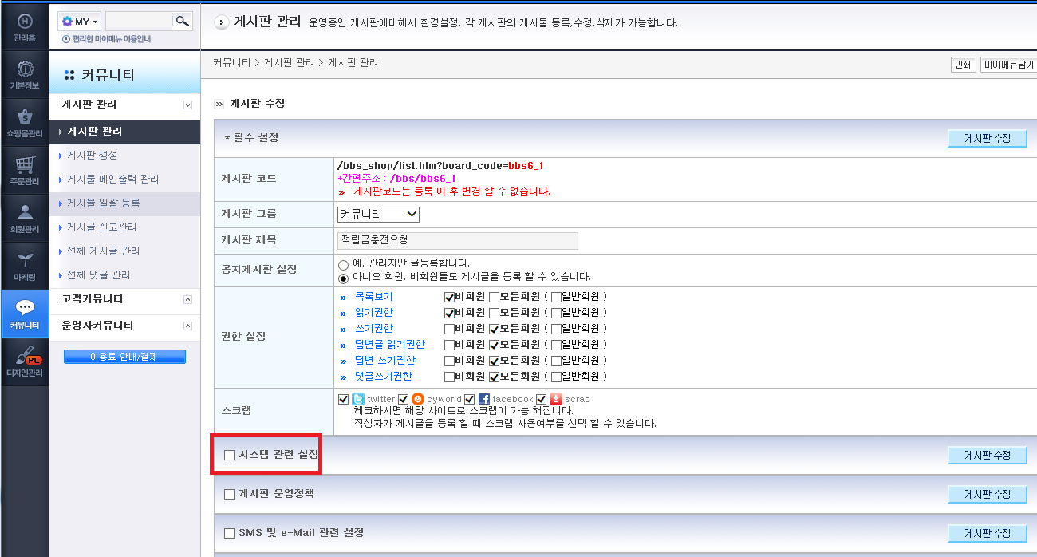Expand the 고객커뮤니티 section
Image resolution: width=1037 pixels, height=557 pixels.
[187, 300]
